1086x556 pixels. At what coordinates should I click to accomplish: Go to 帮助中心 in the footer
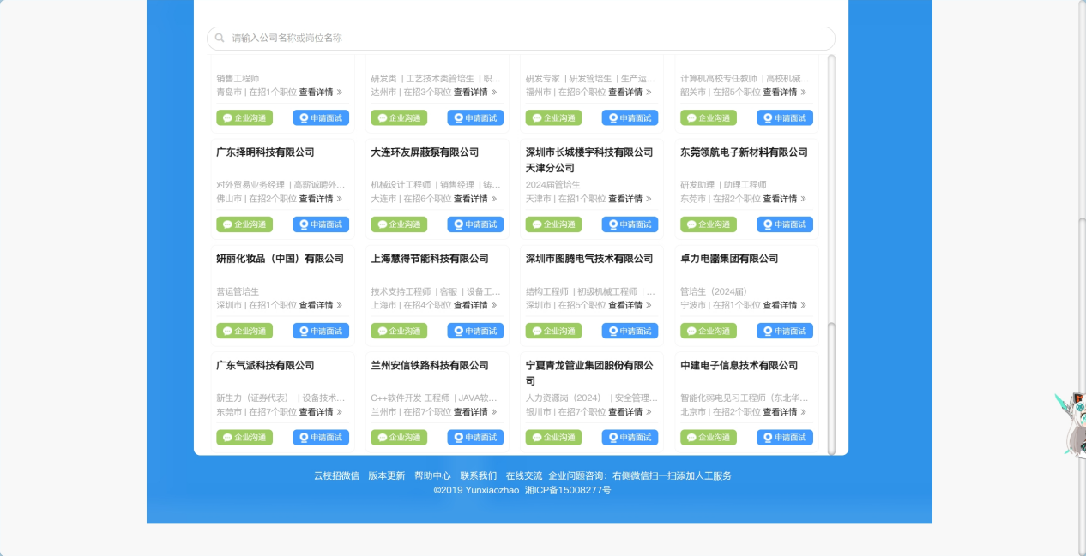pyautogui.click(x=432, y=475)
